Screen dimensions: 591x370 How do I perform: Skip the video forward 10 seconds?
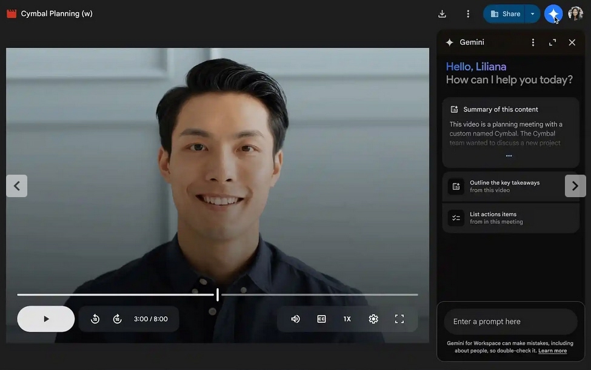(117, 319)
